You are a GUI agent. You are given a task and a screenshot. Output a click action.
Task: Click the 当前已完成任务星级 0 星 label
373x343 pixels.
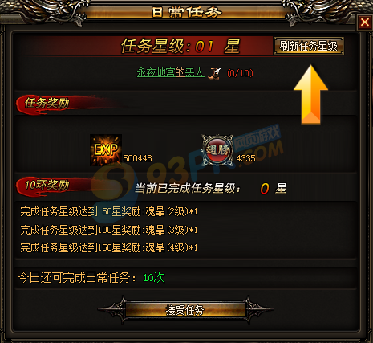[x=210, y=189]
